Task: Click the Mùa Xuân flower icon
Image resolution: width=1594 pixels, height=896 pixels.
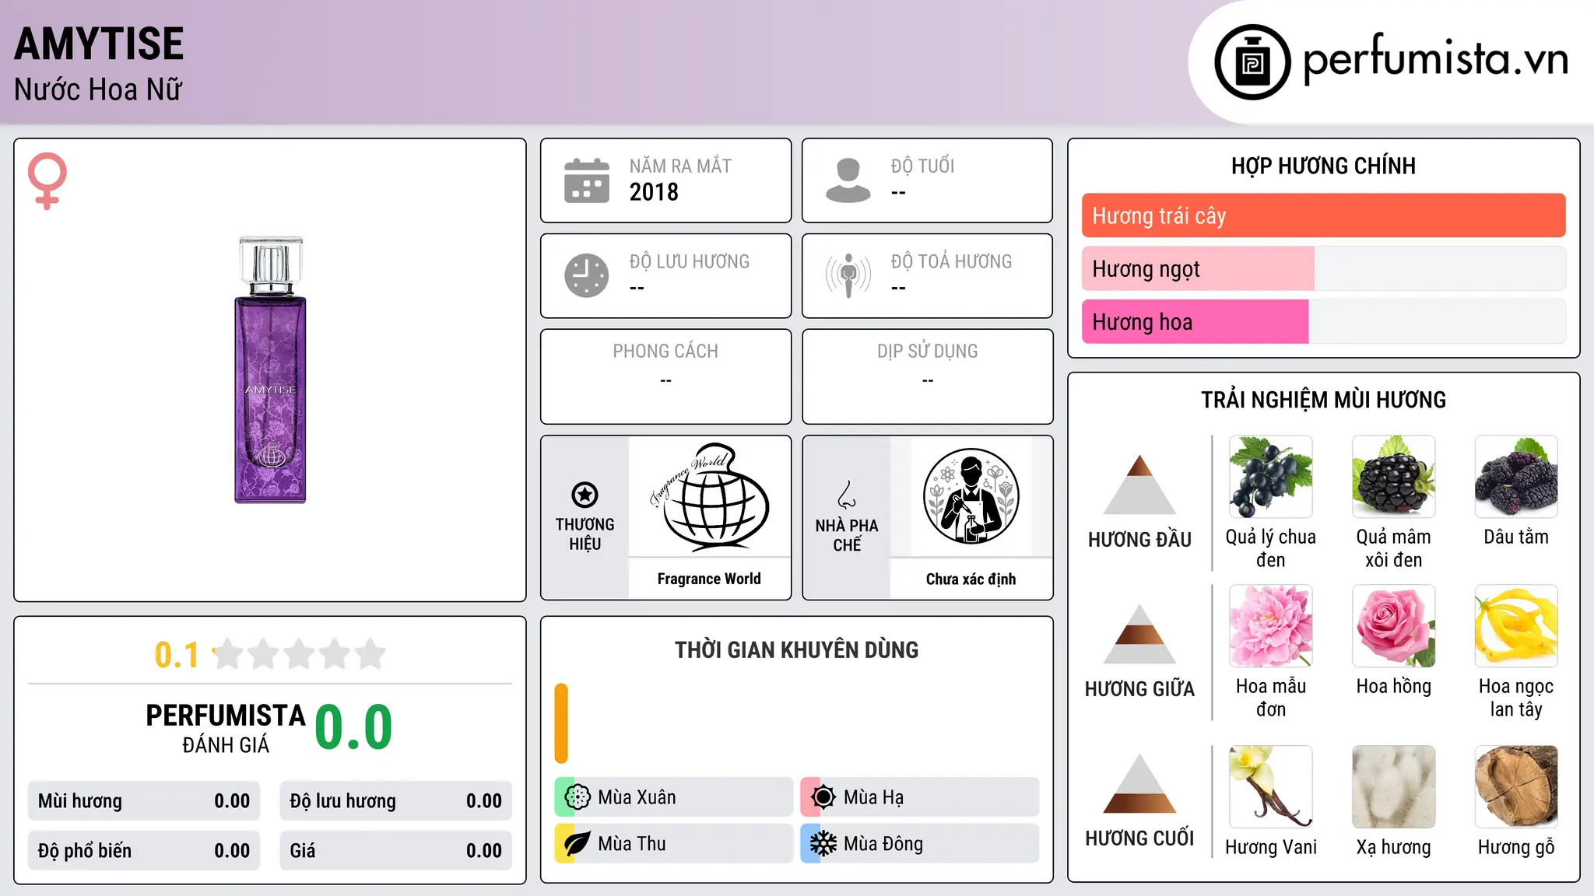Action: pos(578,797)
